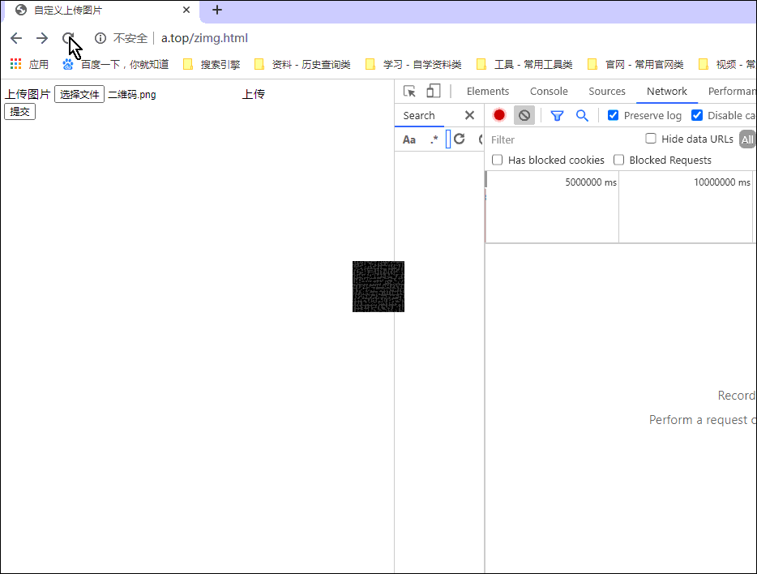Switch to the Sources tab
Viewport: 757px width, 574px height.
click(x=607, y=91)
